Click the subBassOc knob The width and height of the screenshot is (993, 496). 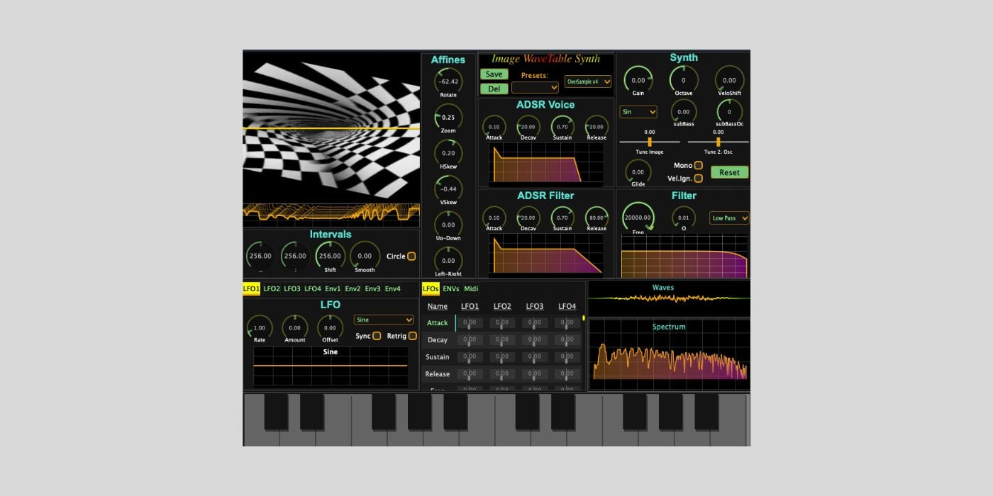click(729, 111)
